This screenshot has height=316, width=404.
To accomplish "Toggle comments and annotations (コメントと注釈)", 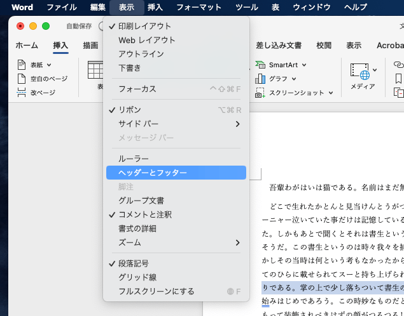I will point(176,214).
